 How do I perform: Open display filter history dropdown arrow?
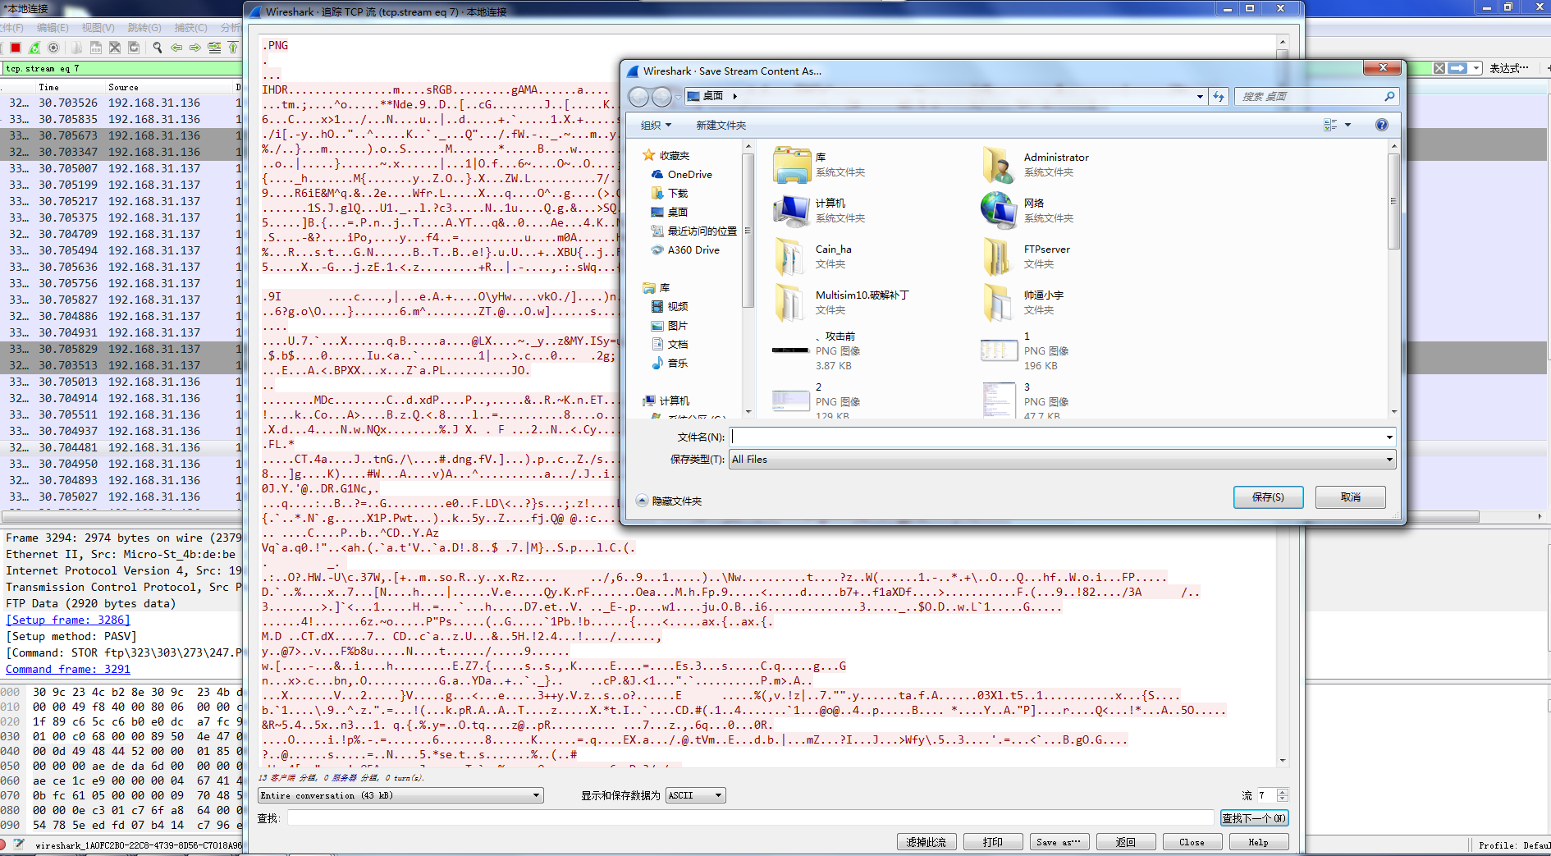click(1476, 68)
